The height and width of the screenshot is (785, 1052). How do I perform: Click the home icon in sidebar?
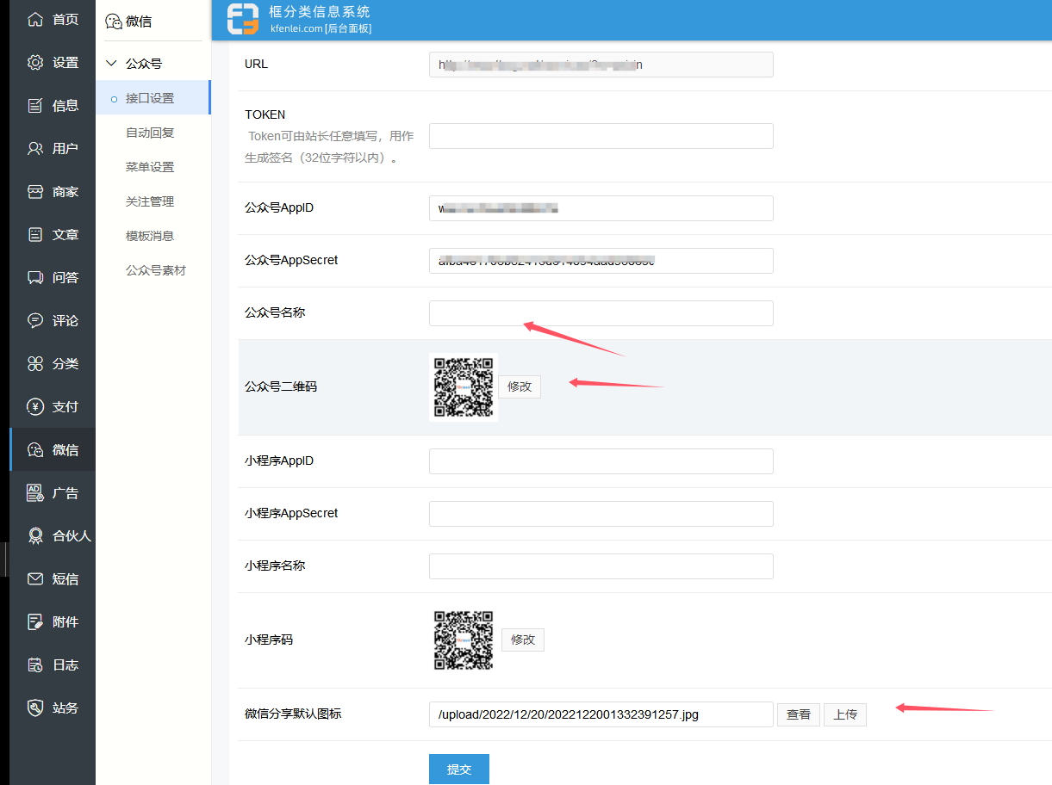(x=35, y=19)
